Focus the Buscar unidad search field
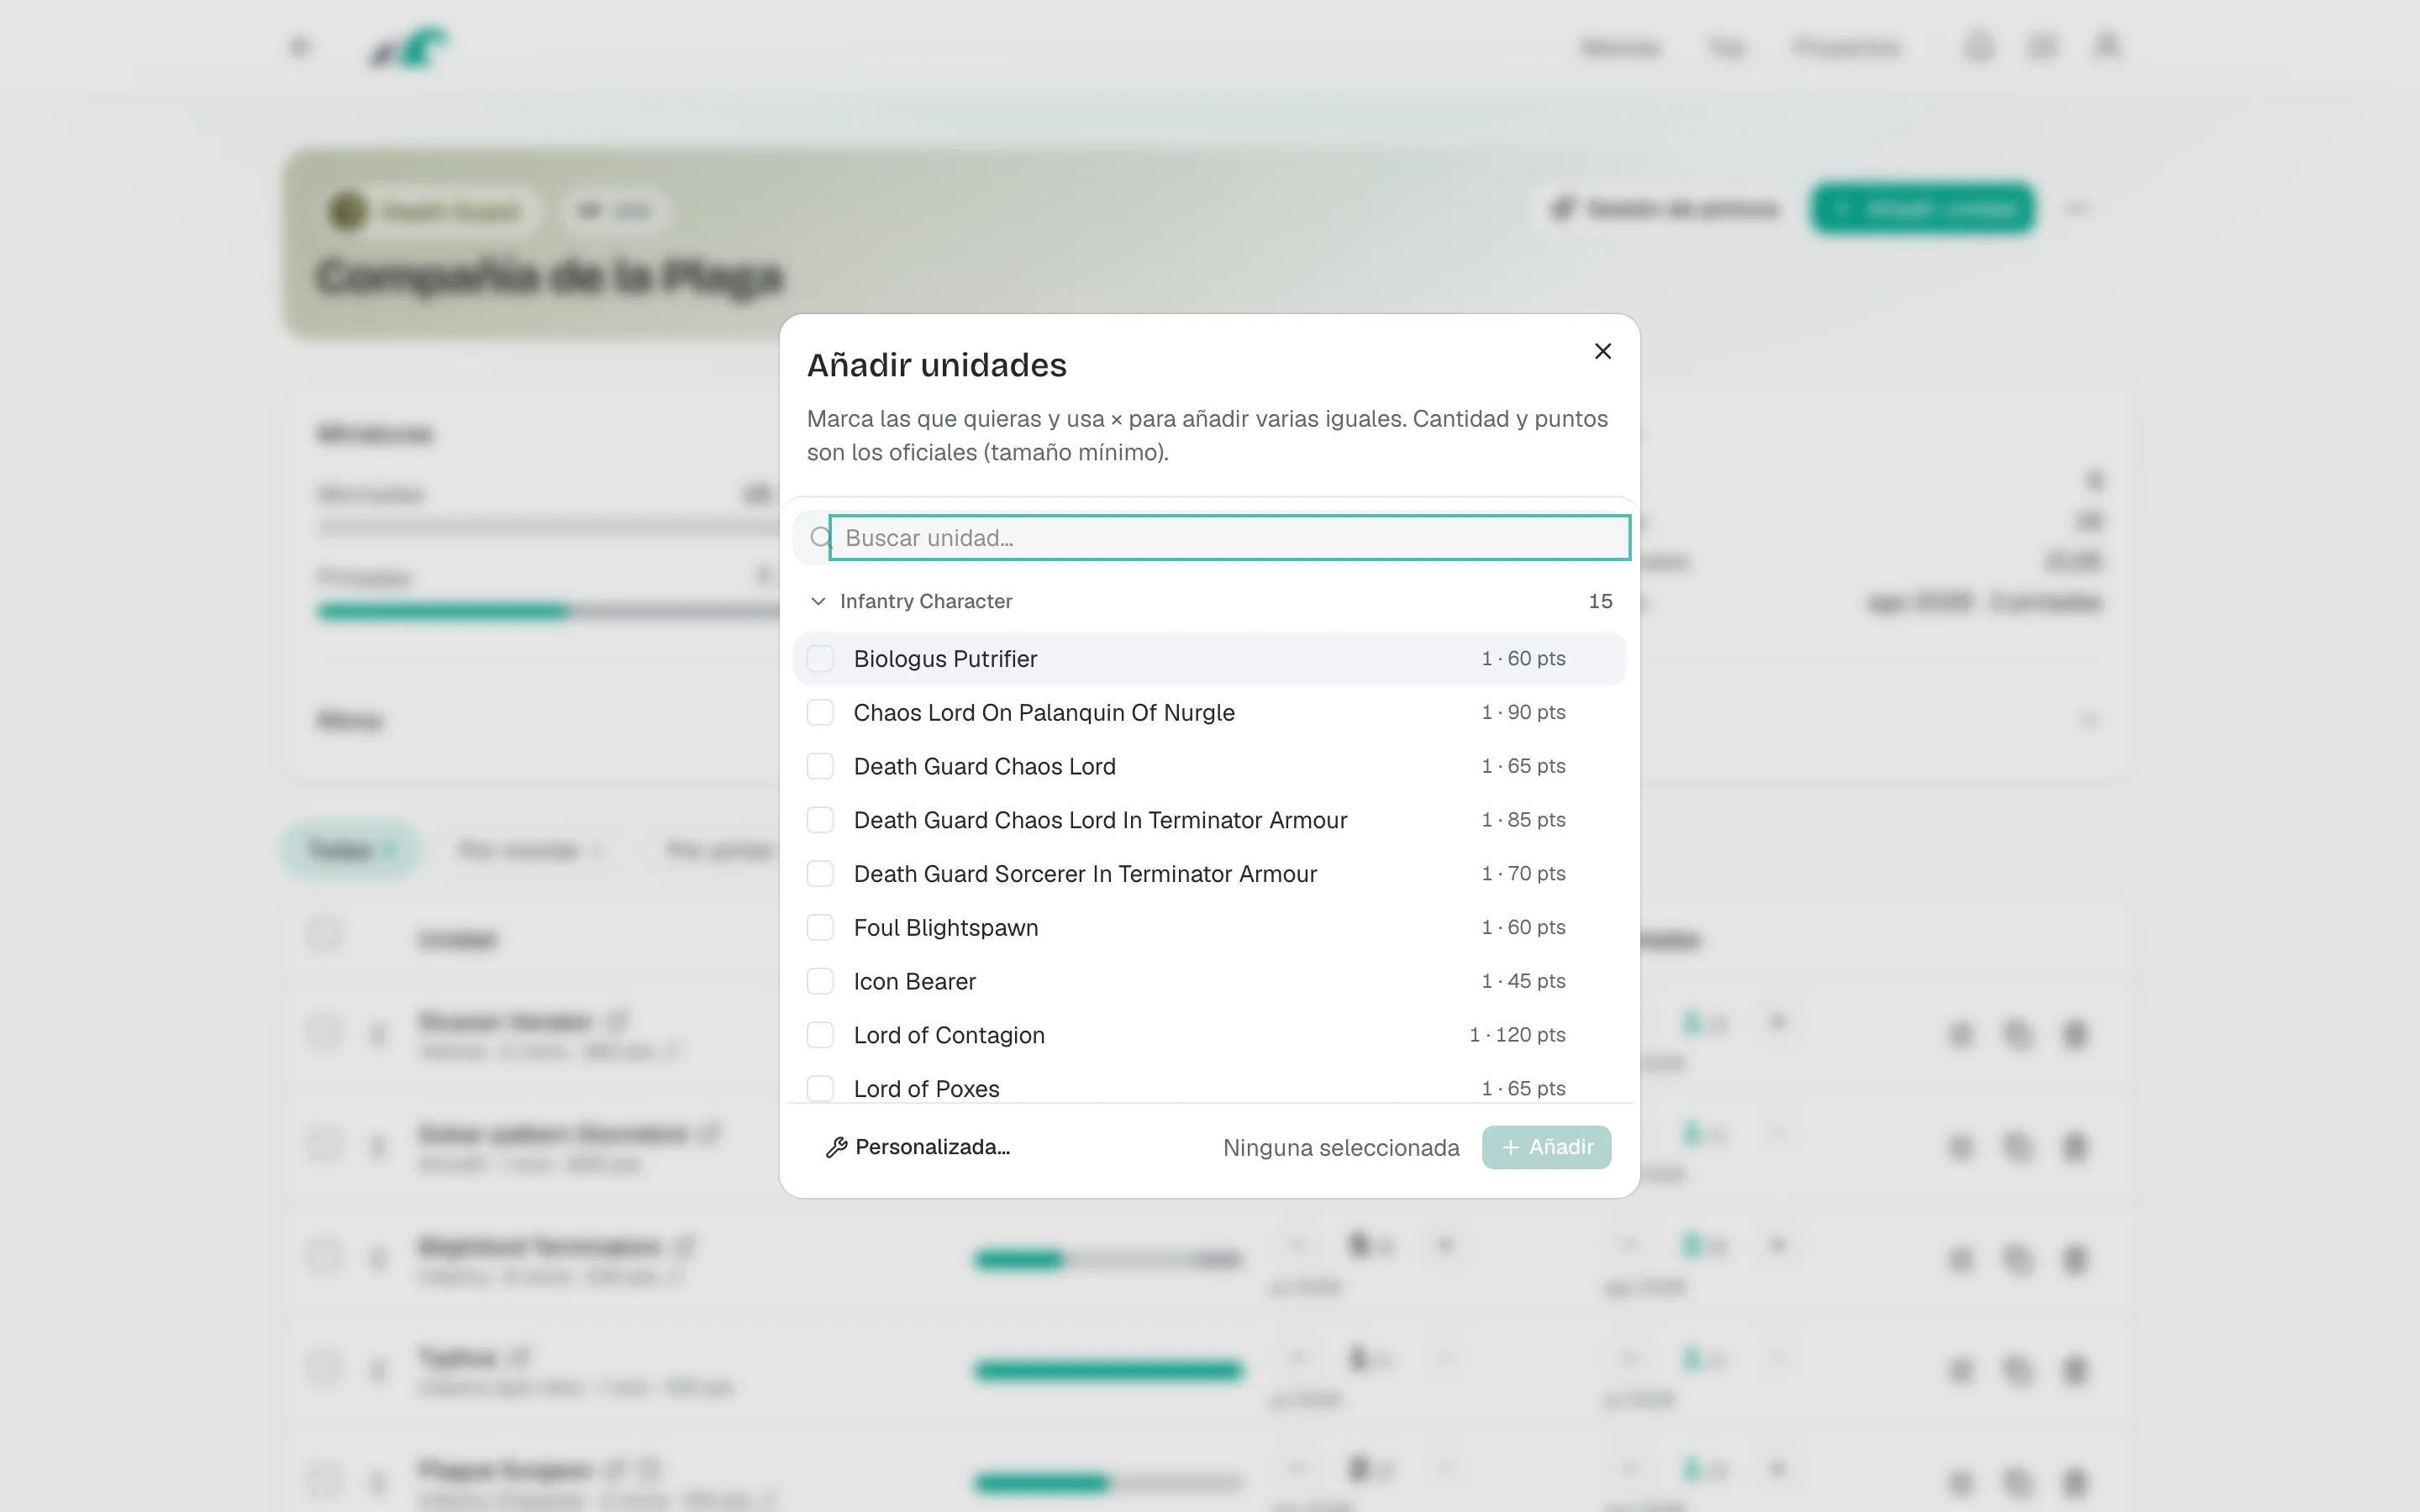This screenshot has width=2420, height=1512. pos(1230,538)
